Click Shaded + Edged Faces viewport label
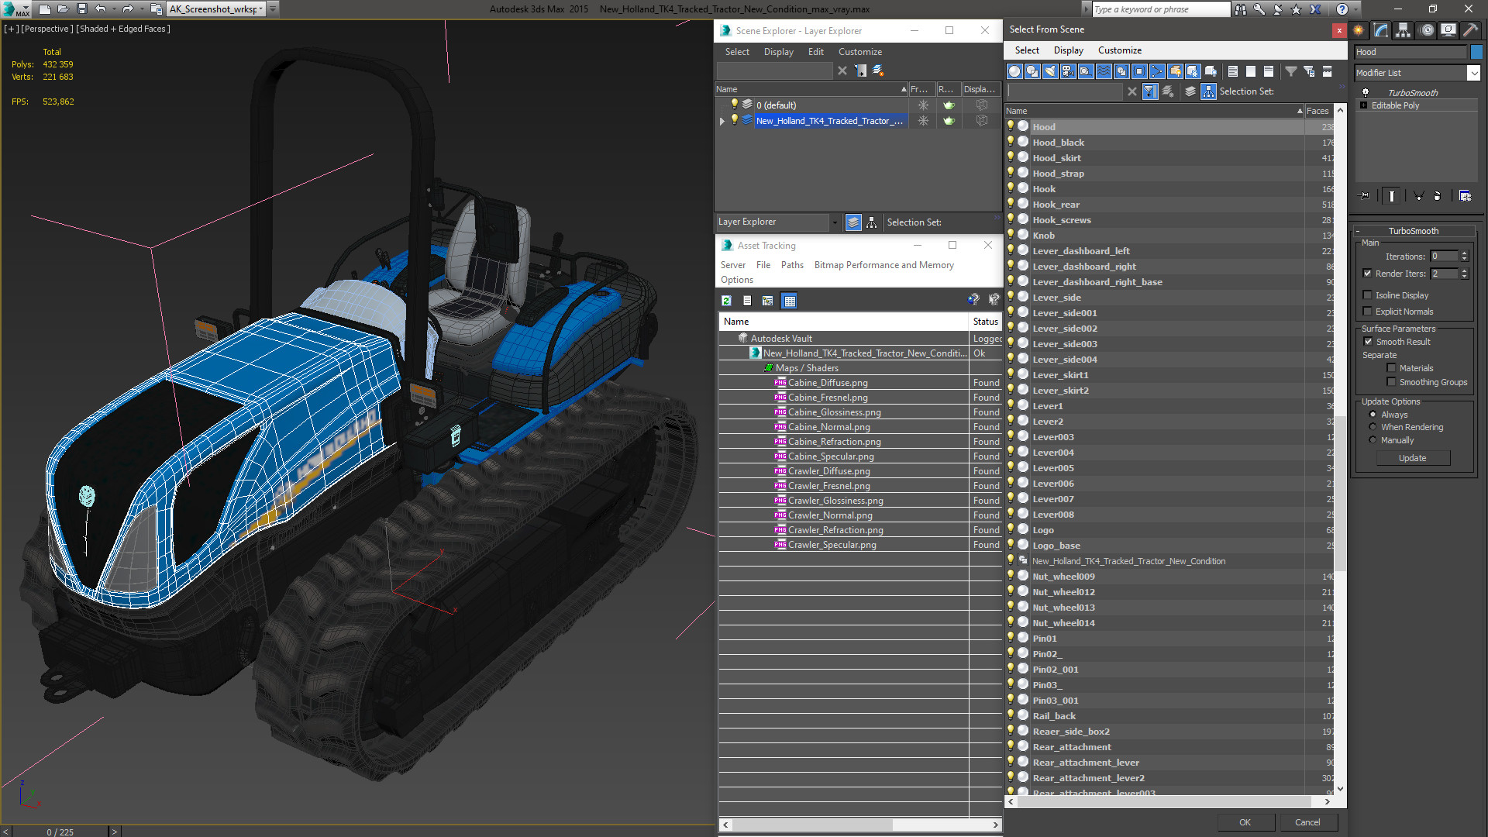The width and height of the screenshot is (1488, 837). coord(123,29)
